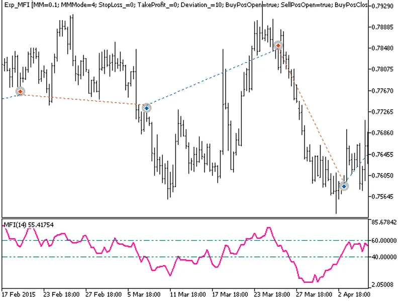This screenshot has width=402, height=301.
Task: Click the sell arrow marker near 17 Feb 2015
Action: [x=20, y=91]
